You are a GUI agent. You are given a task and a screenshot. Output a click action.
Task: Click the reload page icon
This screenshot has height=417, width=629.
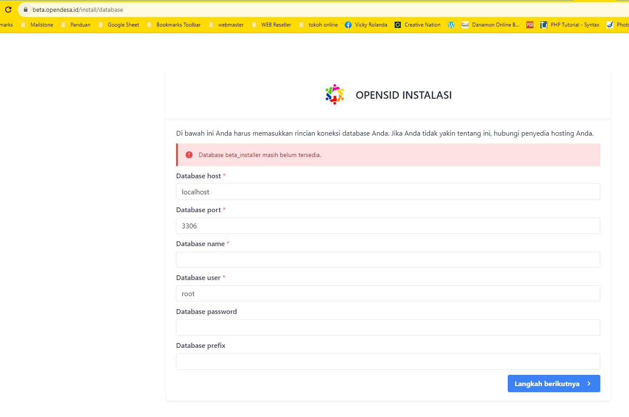[x=7, y=9]
